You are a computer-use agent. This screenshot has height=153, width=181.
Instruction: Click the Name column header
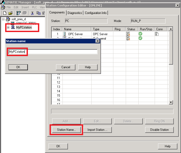[77, 29]
